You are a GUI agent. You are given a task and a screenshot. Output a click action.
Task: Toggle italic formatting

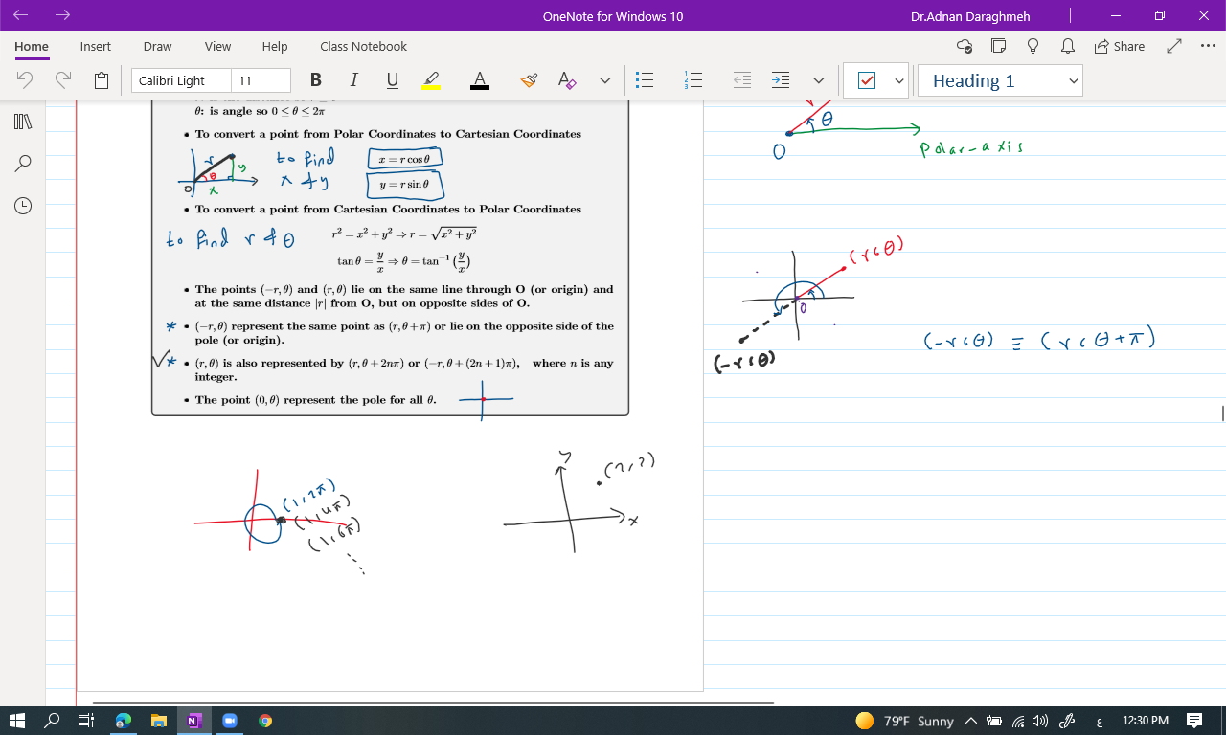point(354,80)
